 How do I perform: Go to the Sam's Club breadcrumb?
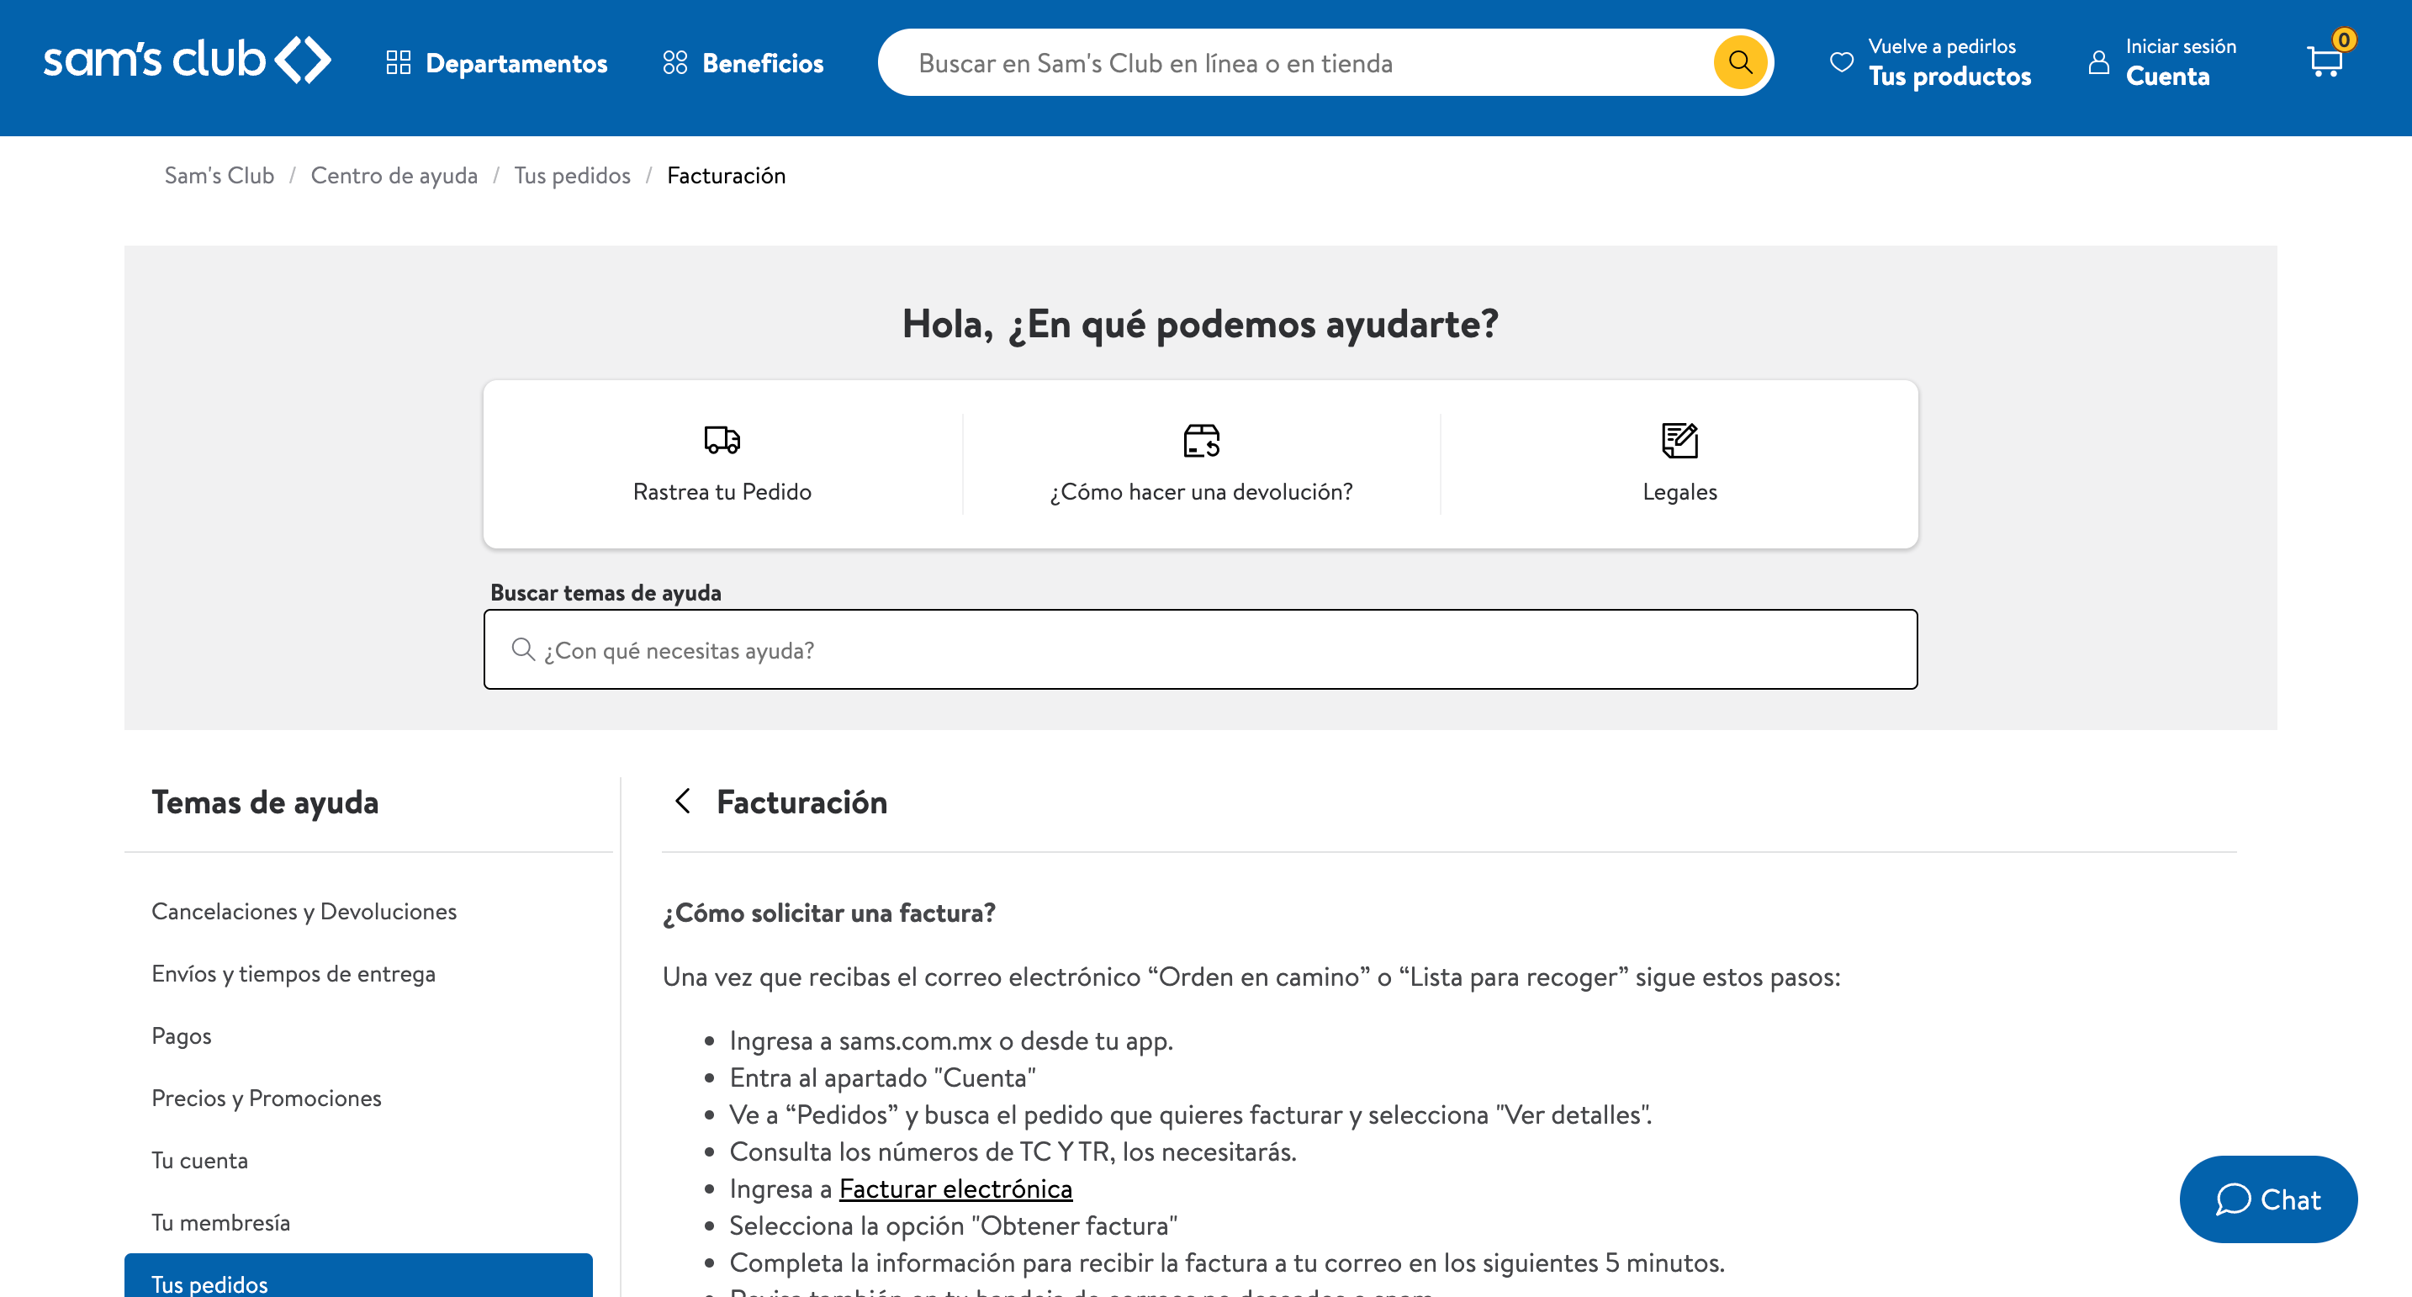point(220,175)
